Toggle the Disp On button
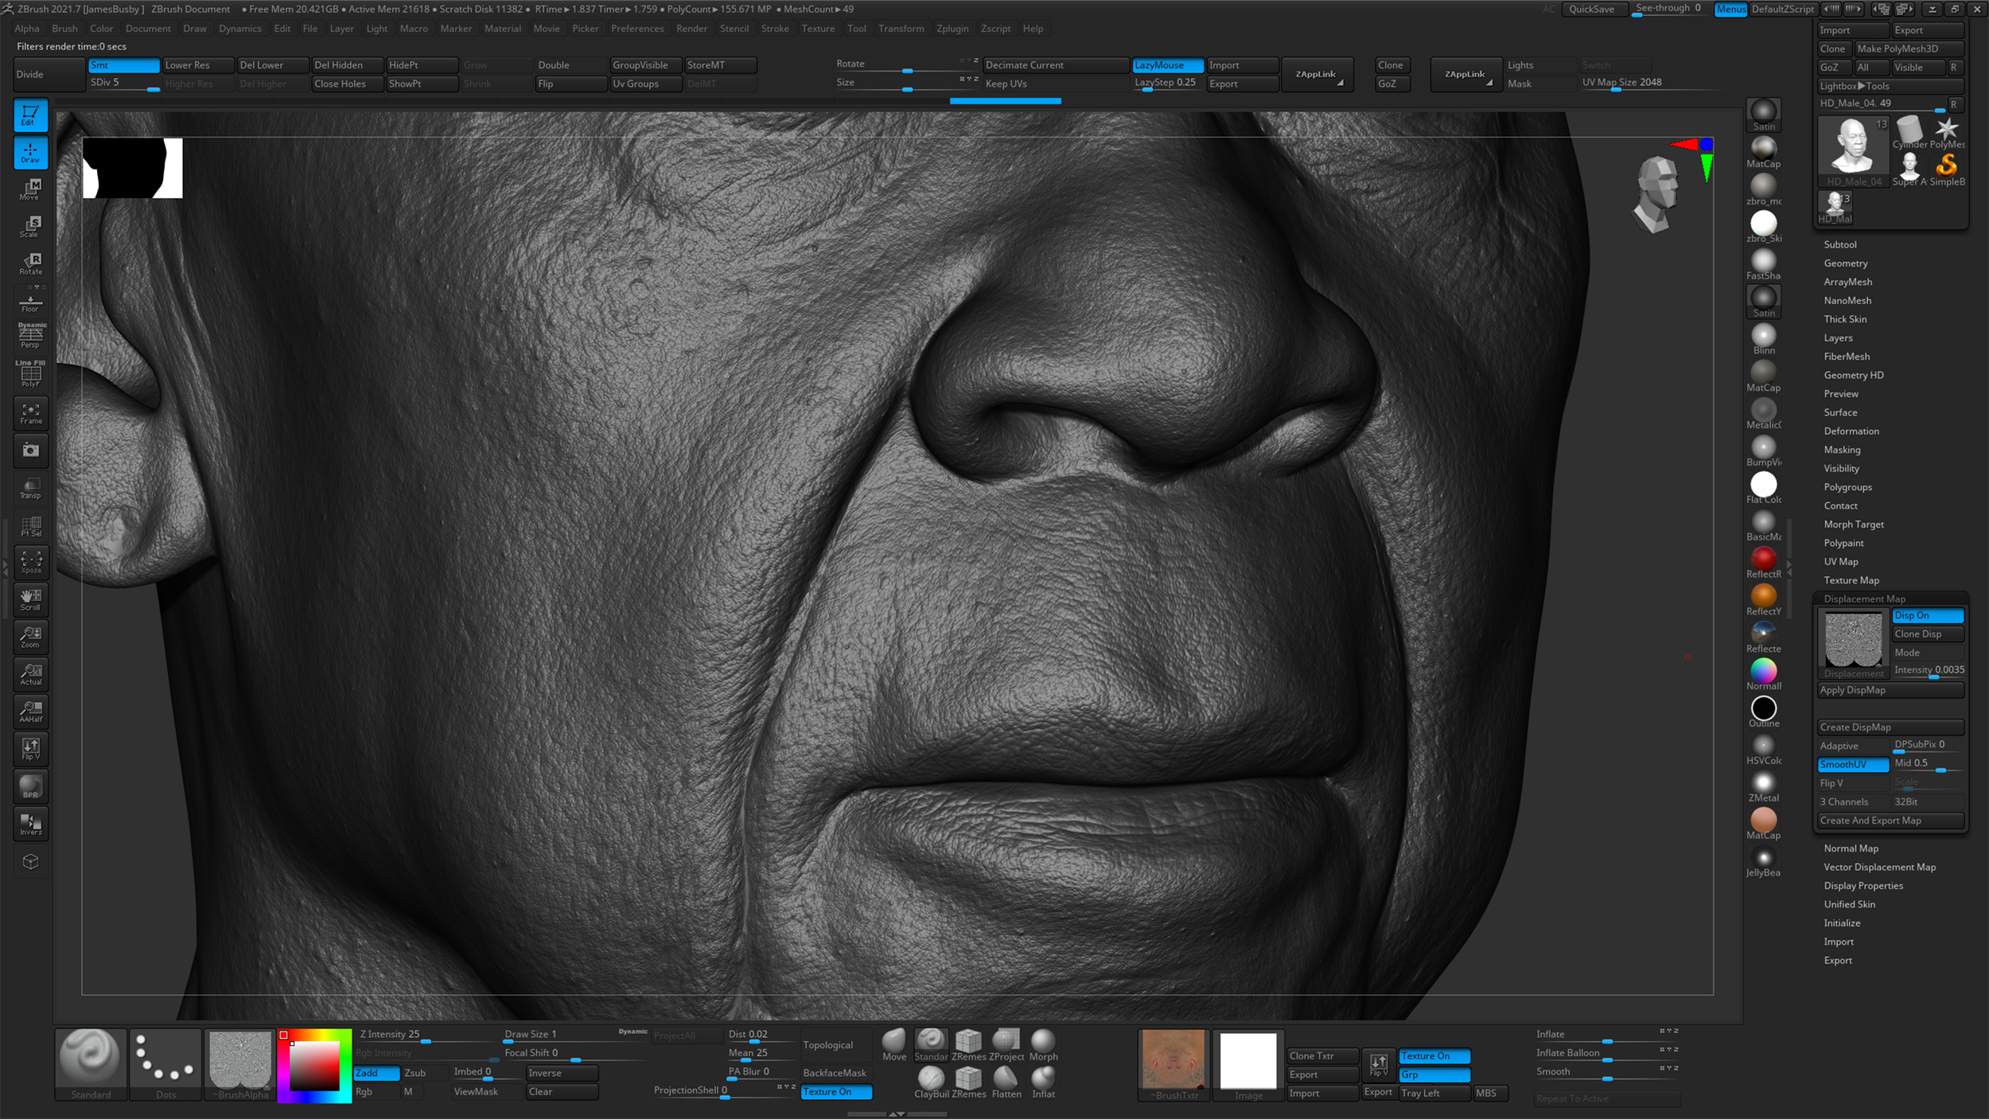 tap(1927, 615)
